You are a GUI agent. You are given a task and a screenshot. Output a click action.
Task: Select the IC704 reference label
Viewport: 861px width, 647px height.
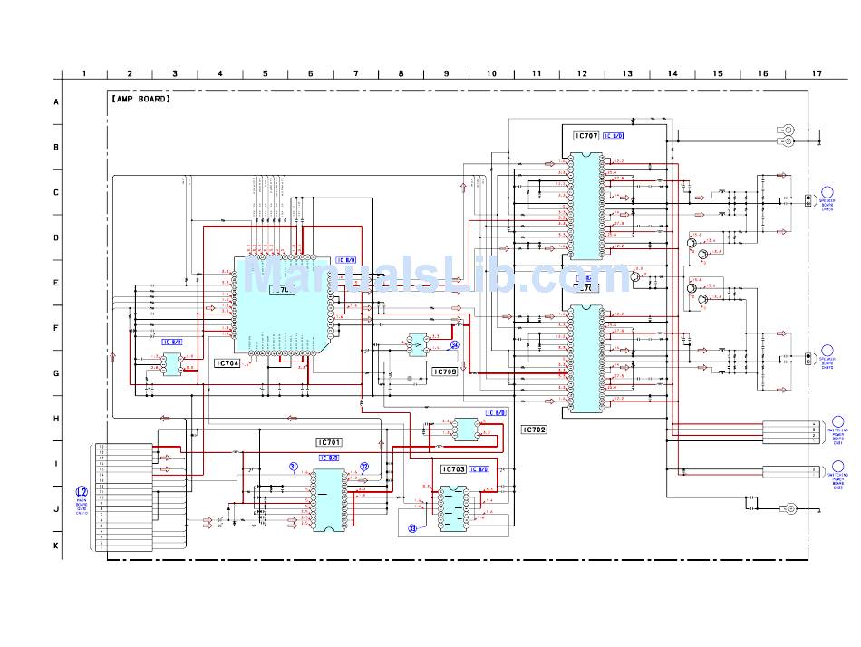point(227,363)
